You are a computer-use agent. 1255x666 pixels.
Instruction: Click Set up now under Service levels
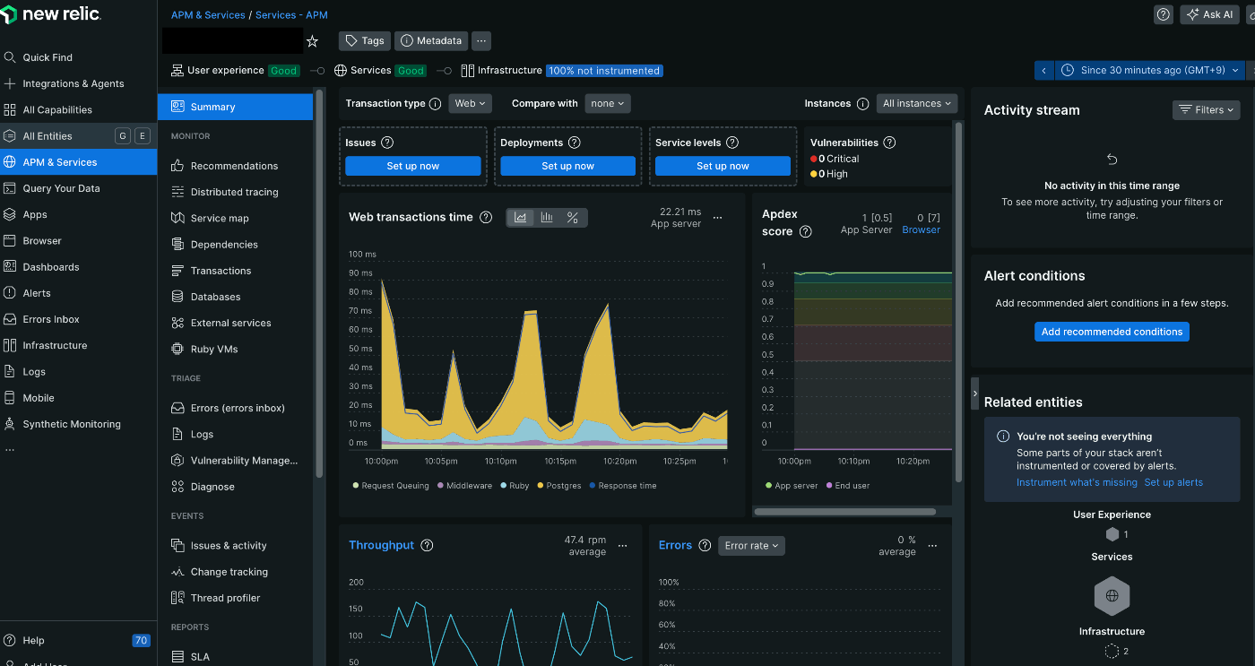(x=723, y=166)
